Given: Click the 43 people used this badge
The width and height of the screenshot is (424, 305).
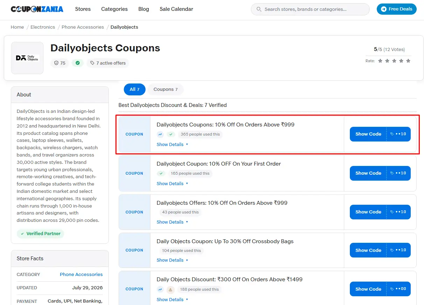Looking at the screenshot, I should tap(181, 212).
